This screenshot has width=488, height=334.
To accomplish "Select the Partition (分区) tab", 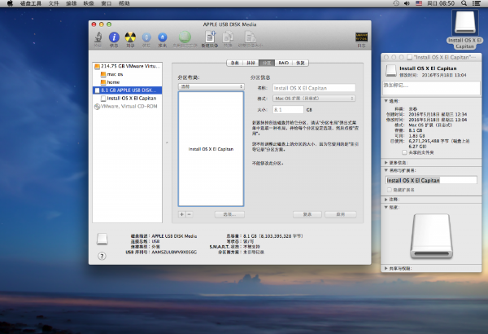I will pyautogui.click(x=267, y=63).
